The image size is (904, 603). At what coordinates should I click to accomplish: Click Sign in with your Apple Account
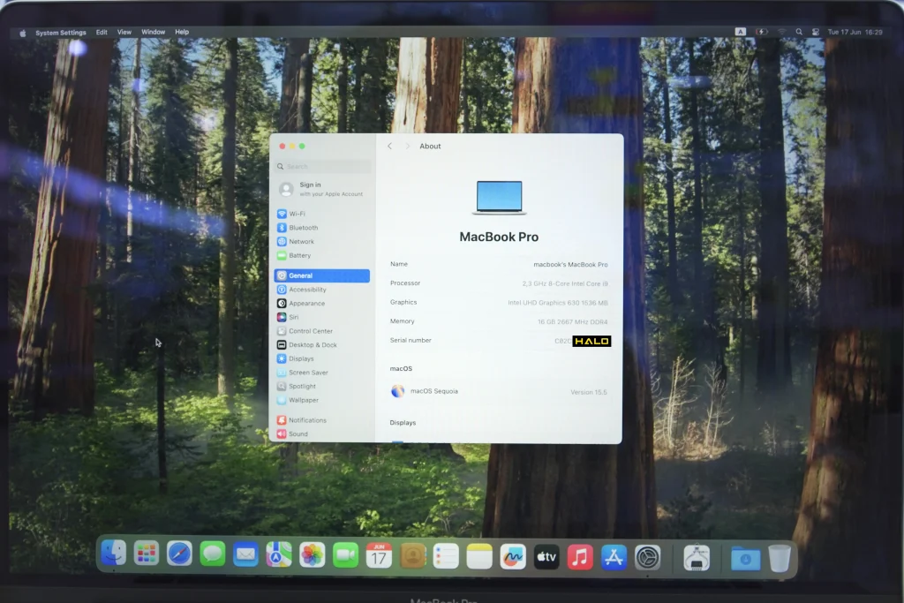[x=322, y=189]
